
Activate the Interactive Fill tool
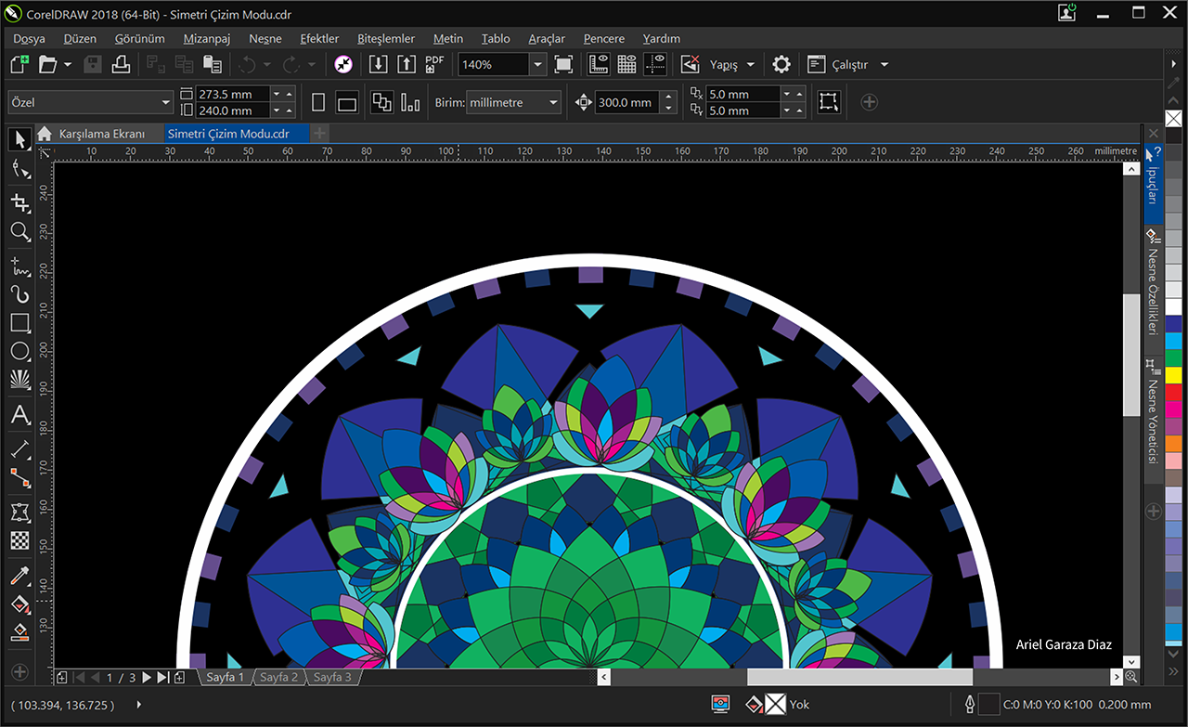point(19,604)
